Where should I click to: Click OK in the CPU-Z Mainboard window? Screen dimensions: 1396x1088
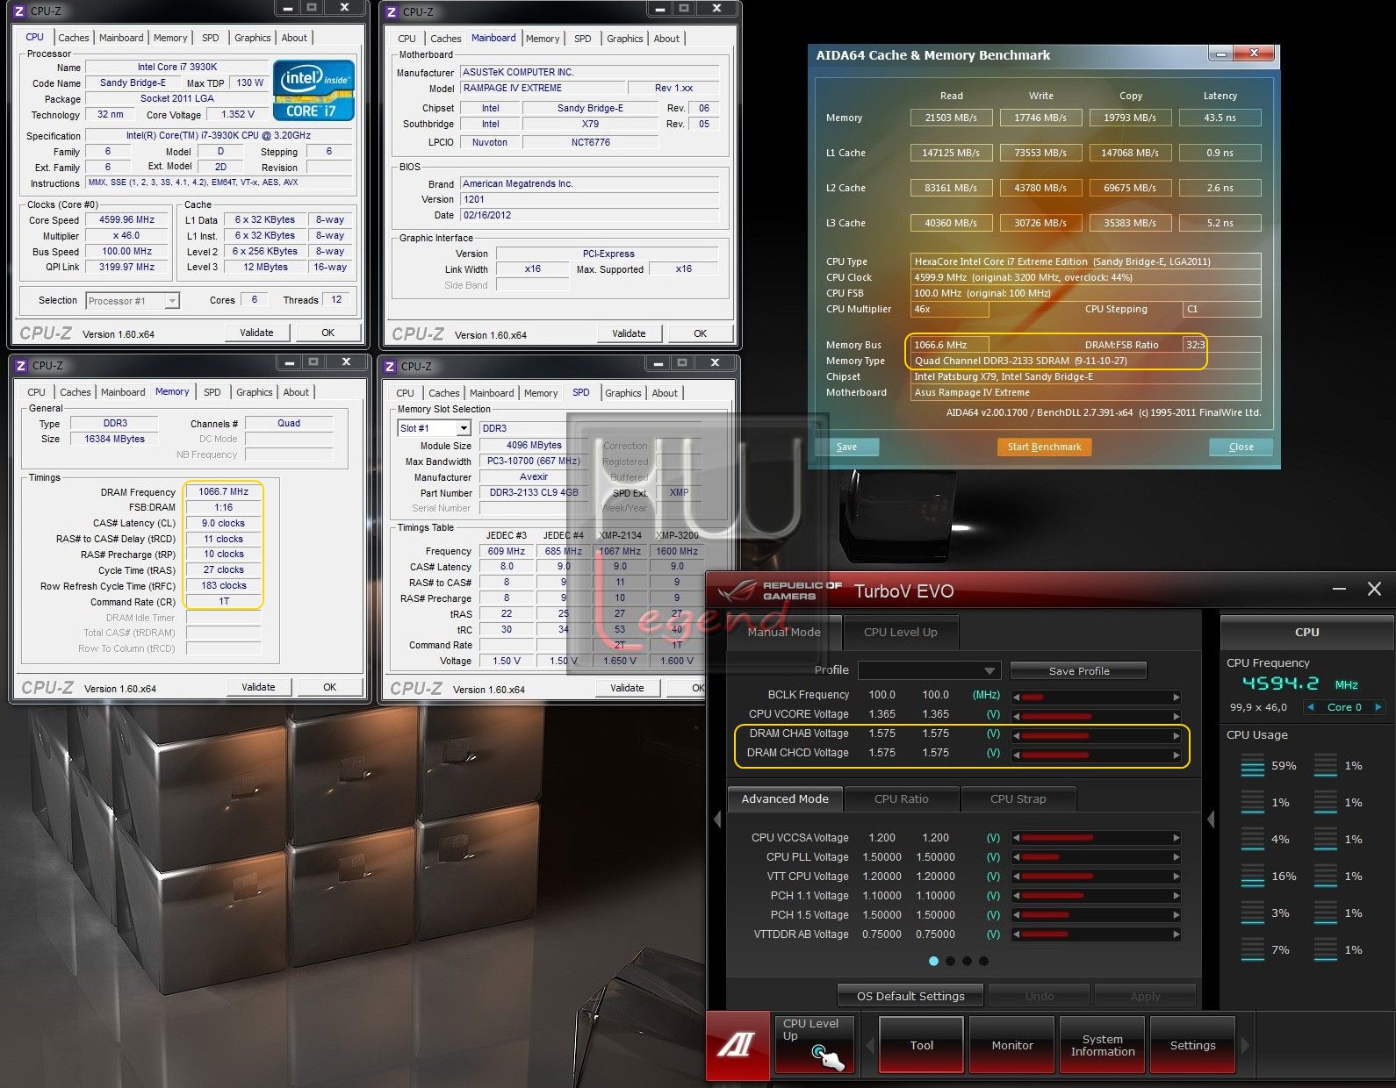click(x=700, y=333)
